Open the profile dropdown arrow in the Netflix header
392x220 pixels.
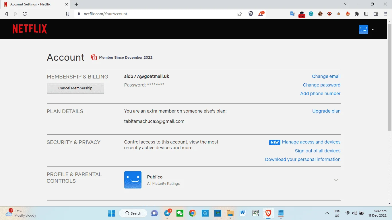pyautogui.click(x=373, y=29)
